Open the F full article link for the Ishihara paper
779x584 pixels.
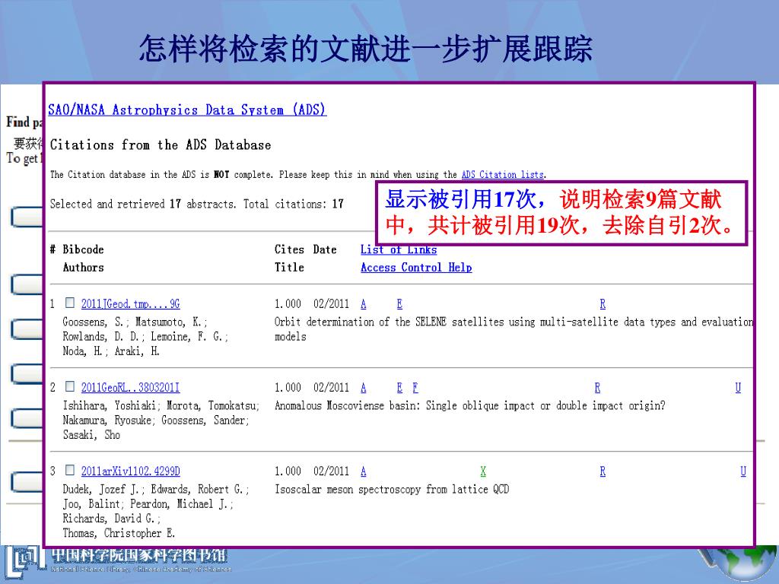415,387
